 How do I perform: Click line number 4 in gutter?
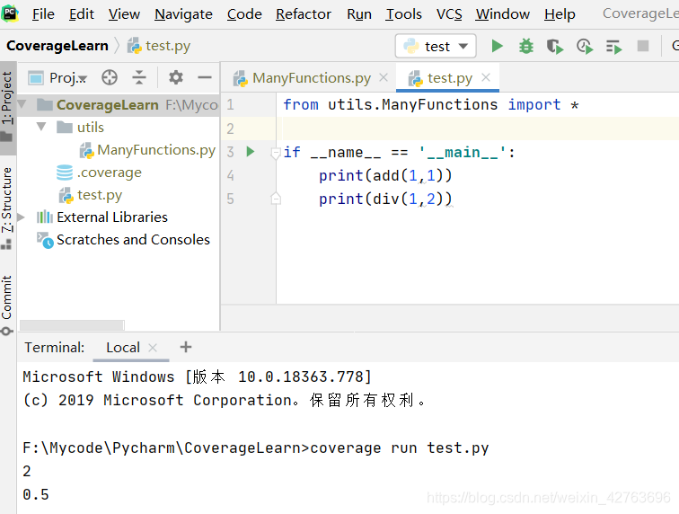click(x=230, y=175)
